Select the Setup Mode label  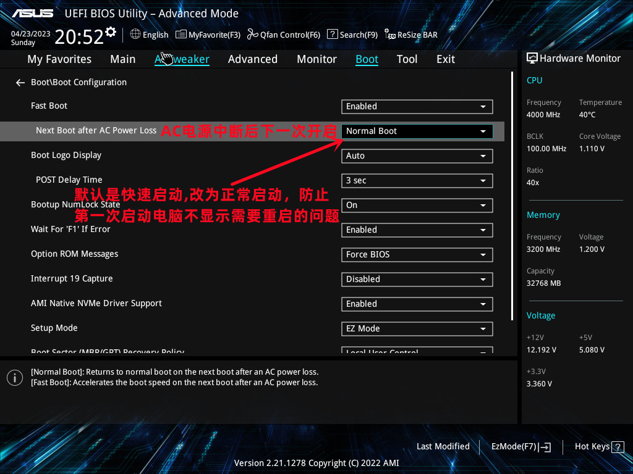coord(54,328)
